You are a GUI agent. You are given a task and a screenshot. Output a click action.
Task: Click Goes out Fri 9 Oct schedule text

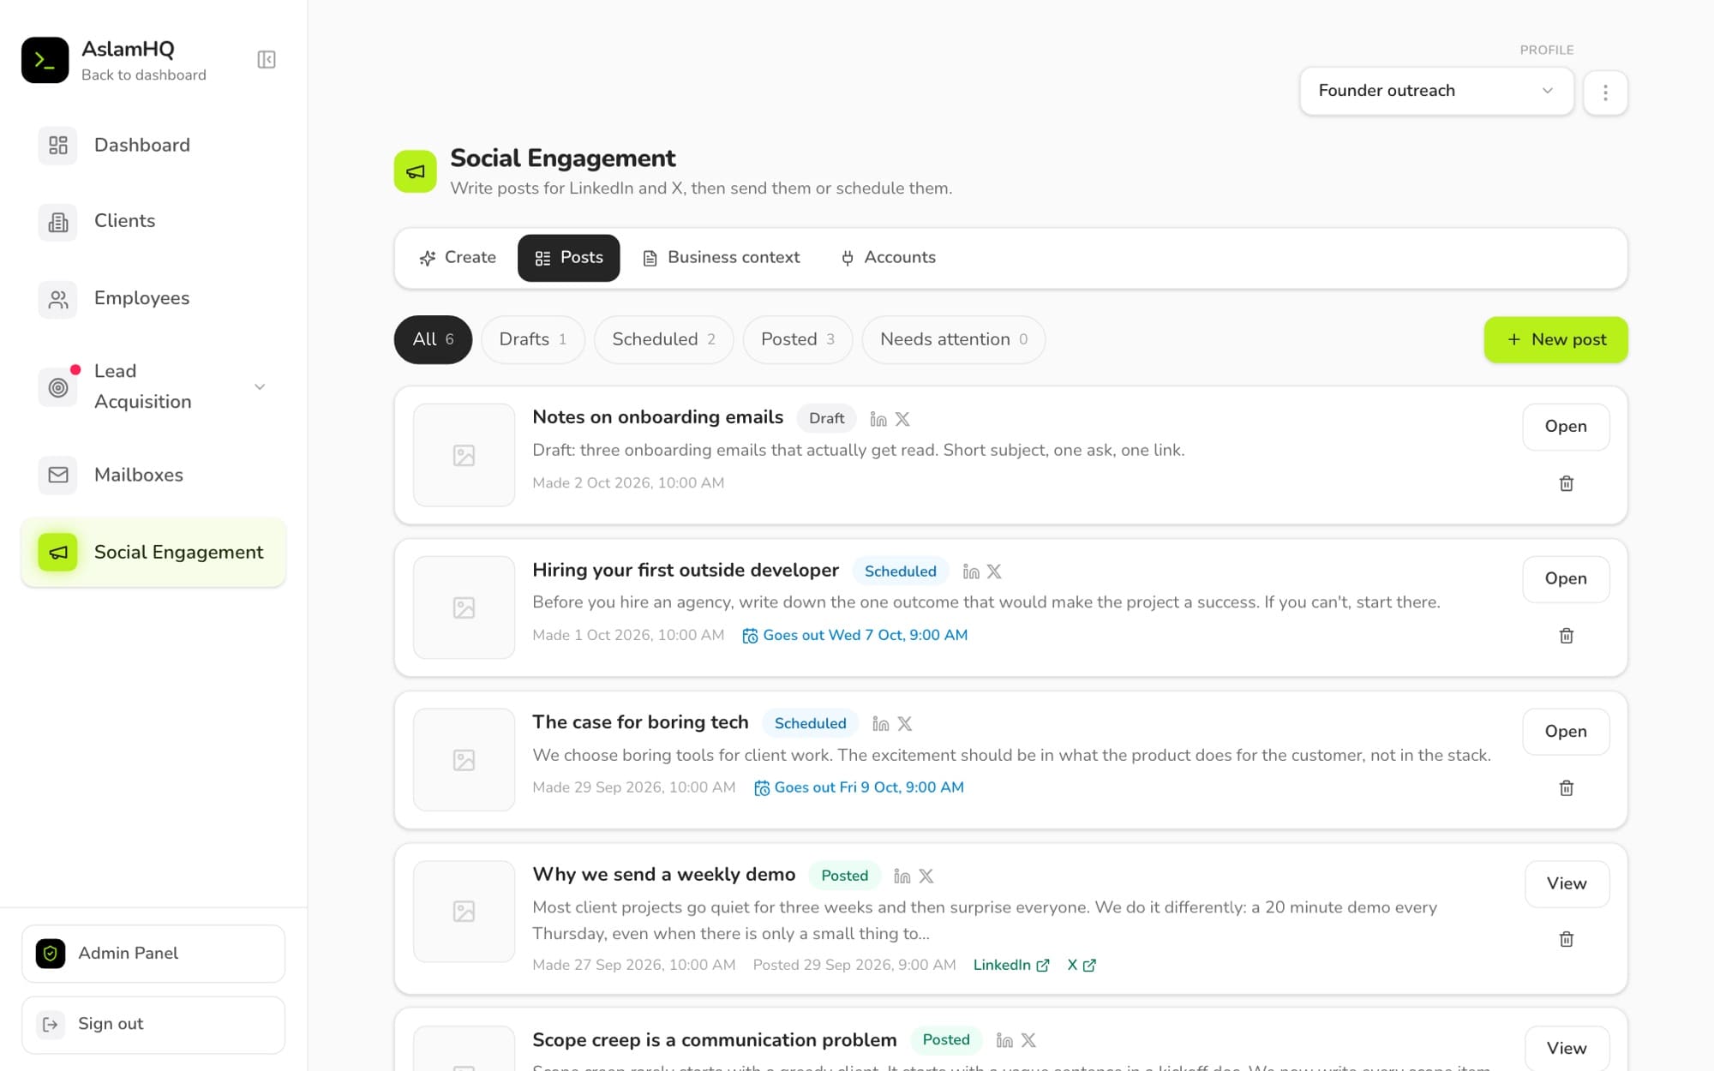859,788
